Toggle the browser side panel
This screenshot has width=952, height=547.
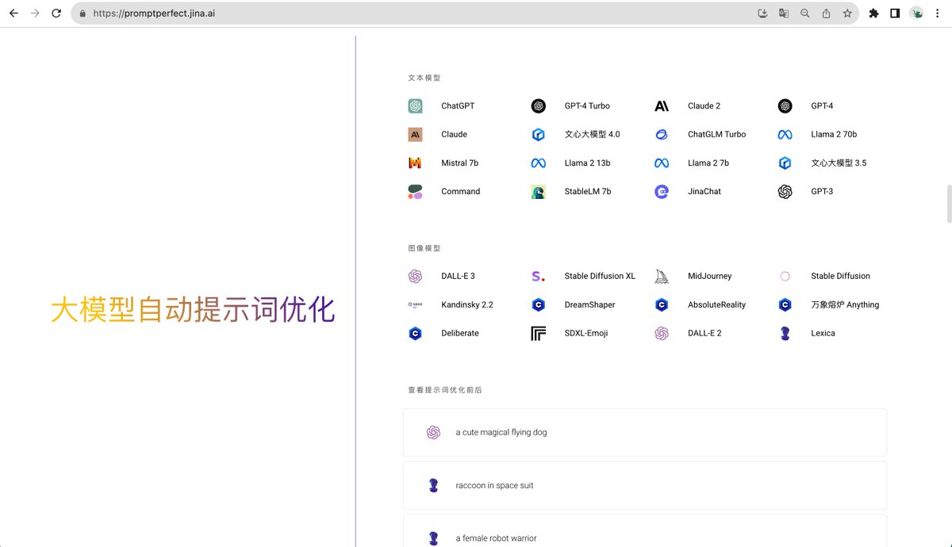pos(895,13)
